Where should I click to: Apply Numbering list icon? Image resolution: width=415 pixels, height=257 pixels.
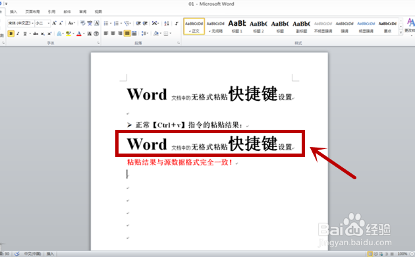click(x=116, y=23)
